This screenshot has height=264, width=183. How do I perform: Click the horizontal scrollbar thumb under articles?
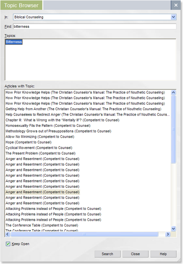(x=84, y=234)
